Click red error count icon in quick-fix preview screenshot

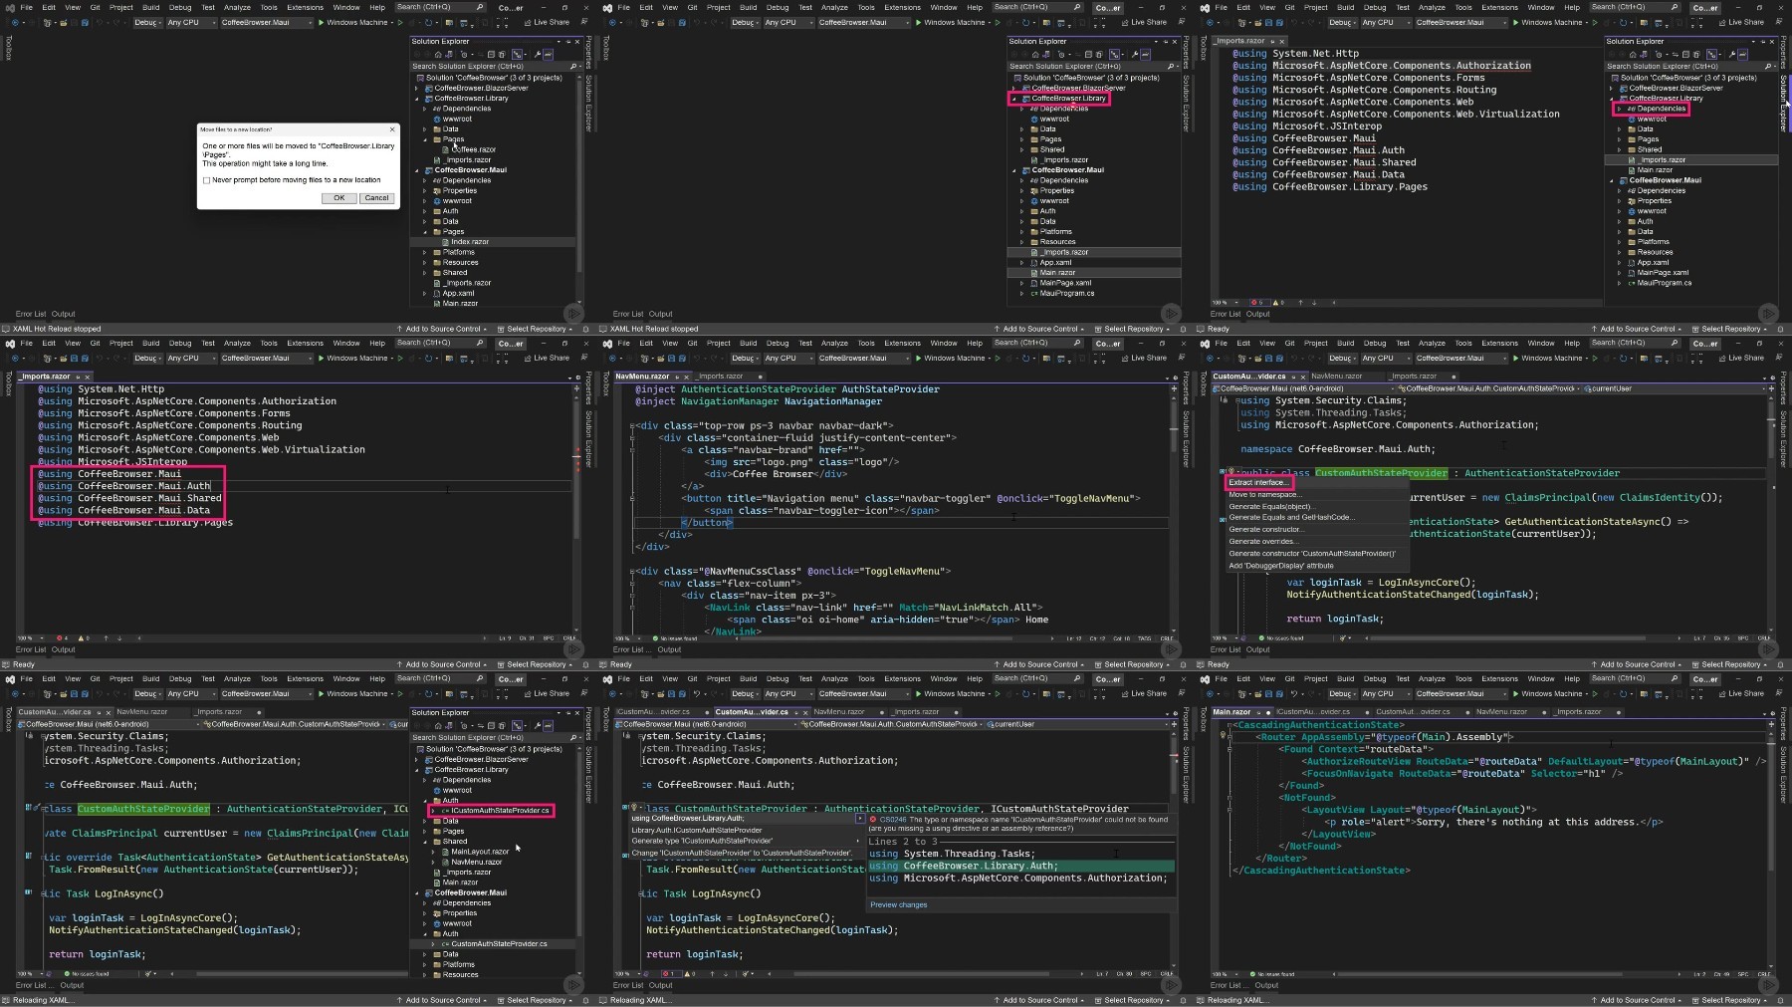(x=667, y=974)
